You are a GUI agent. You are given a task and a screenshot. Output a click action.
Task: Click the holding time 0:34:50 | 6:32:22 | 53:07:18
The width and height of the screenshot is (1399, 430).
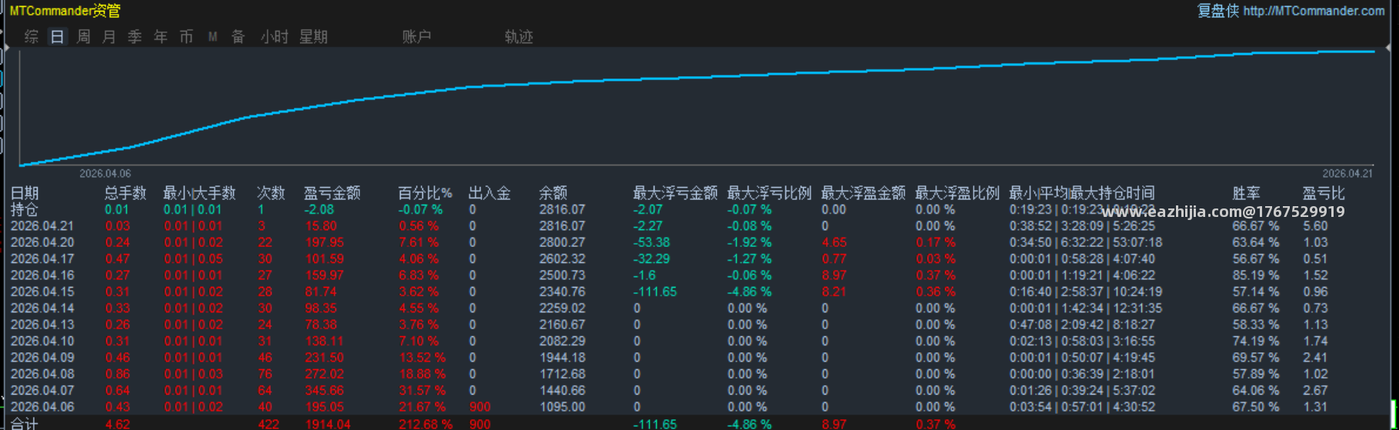tap(1085, 242)
